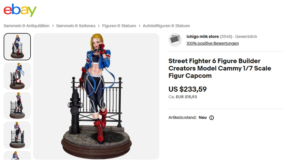Click the eBay logo
Viewport: 286px width, 163px height.
pyautogui.click(x=20, y=10)
